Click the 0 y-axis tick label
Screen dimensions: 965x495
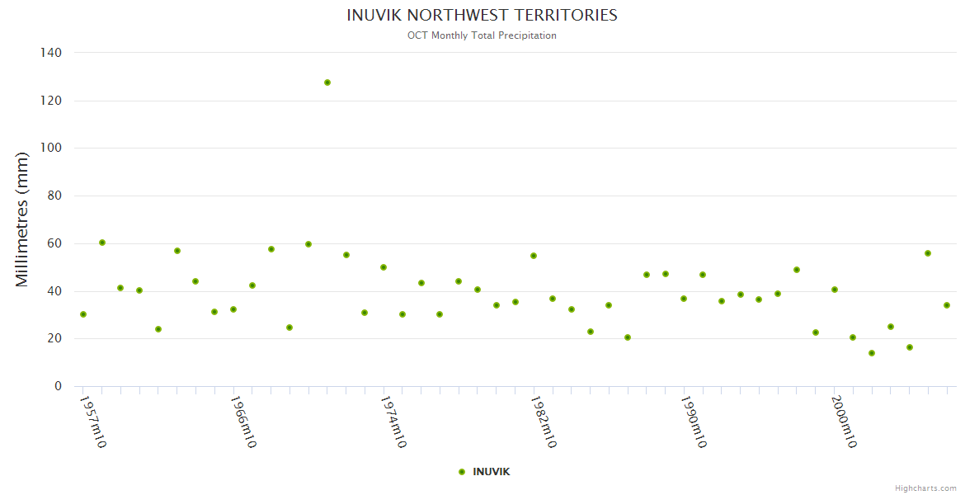click(x=58, y=386)
